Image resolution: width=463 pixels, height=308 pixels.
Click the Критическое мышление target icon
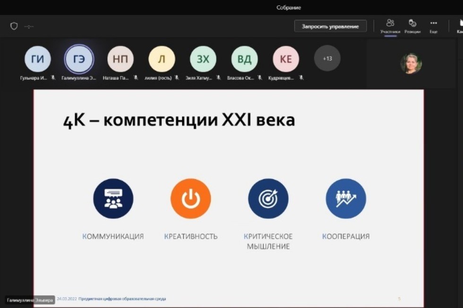pos(268,198)
